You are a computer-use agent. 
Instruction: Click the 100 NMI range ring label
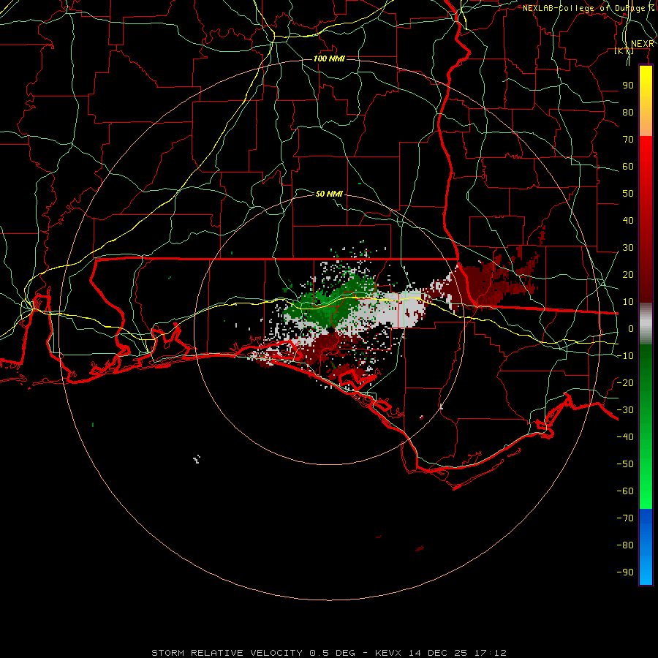coord(329,58)
